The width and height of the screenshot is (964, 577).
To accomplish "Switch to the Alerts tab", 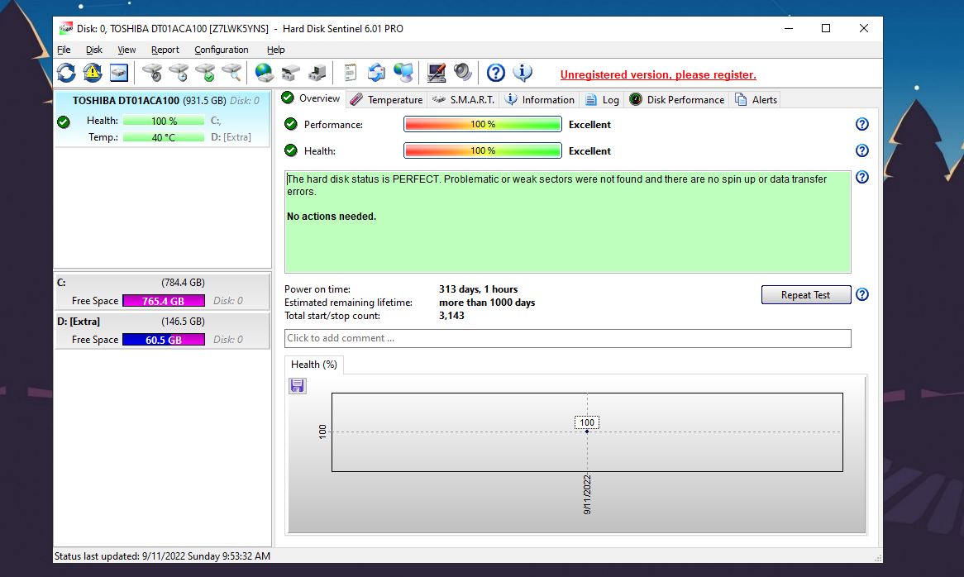I will (x=756, y=99).
